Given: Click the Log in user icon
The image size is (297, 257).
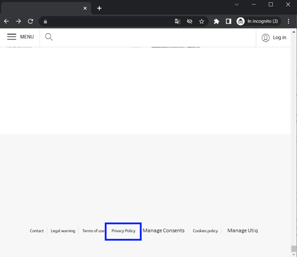Looking at the screenshot, I should (x=266, y=38).
